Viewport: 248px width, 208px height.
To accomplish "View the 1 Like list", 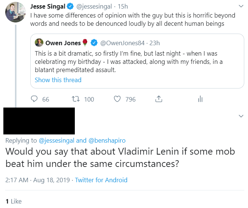I will tap(13, 201).
